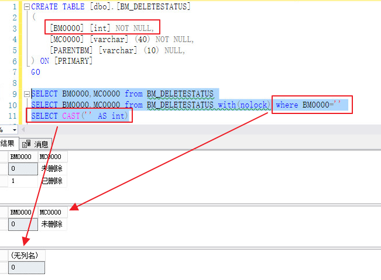Click line number 8 in the gutter
381x280 pixels.
point(15,83)
